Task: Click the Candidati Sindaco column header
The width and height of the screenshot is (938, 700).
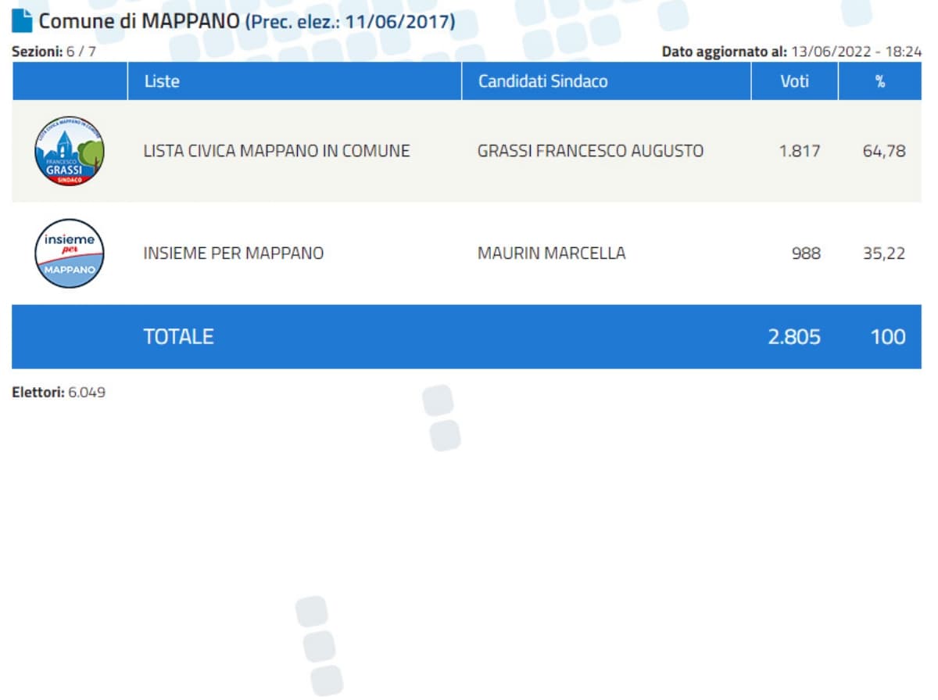Action: pyautogui.click(x=542, y=81)
